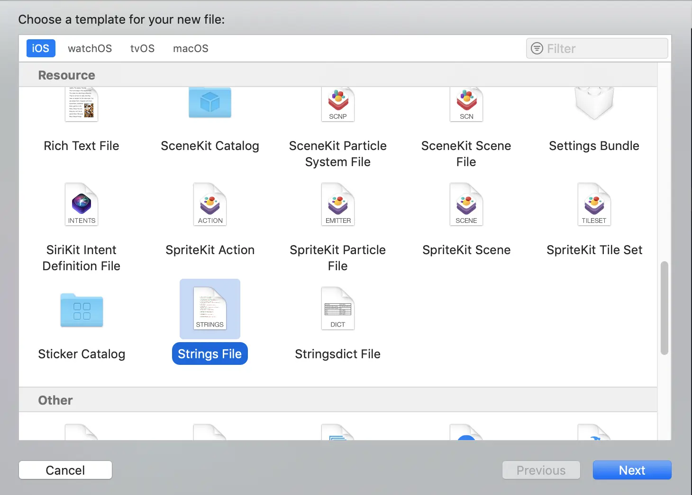Choose the SpriteKit TILESET icon
Image resolution: width=692 pixels, height=495 pixels.
pyautogui.click(x=594, y=204)
